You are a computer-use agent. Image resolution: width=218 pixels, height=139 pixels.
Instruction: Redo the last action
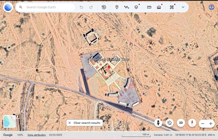pyautogui.click(x=91, y=7)
